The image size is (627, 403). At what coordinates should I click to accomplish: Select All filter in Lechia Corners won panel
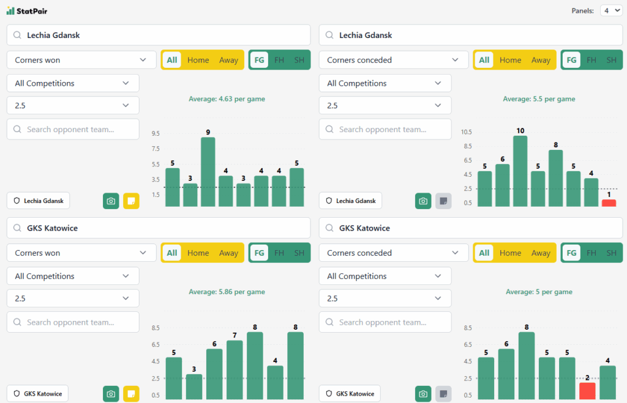coord(172,60)
